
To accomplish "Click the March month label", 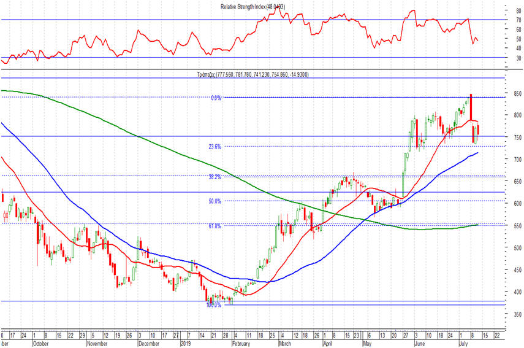I will [285, 344].
